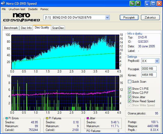Click the Prędk. 8.33 X value
Screen dimensions: 163x134
click(155, 130)
